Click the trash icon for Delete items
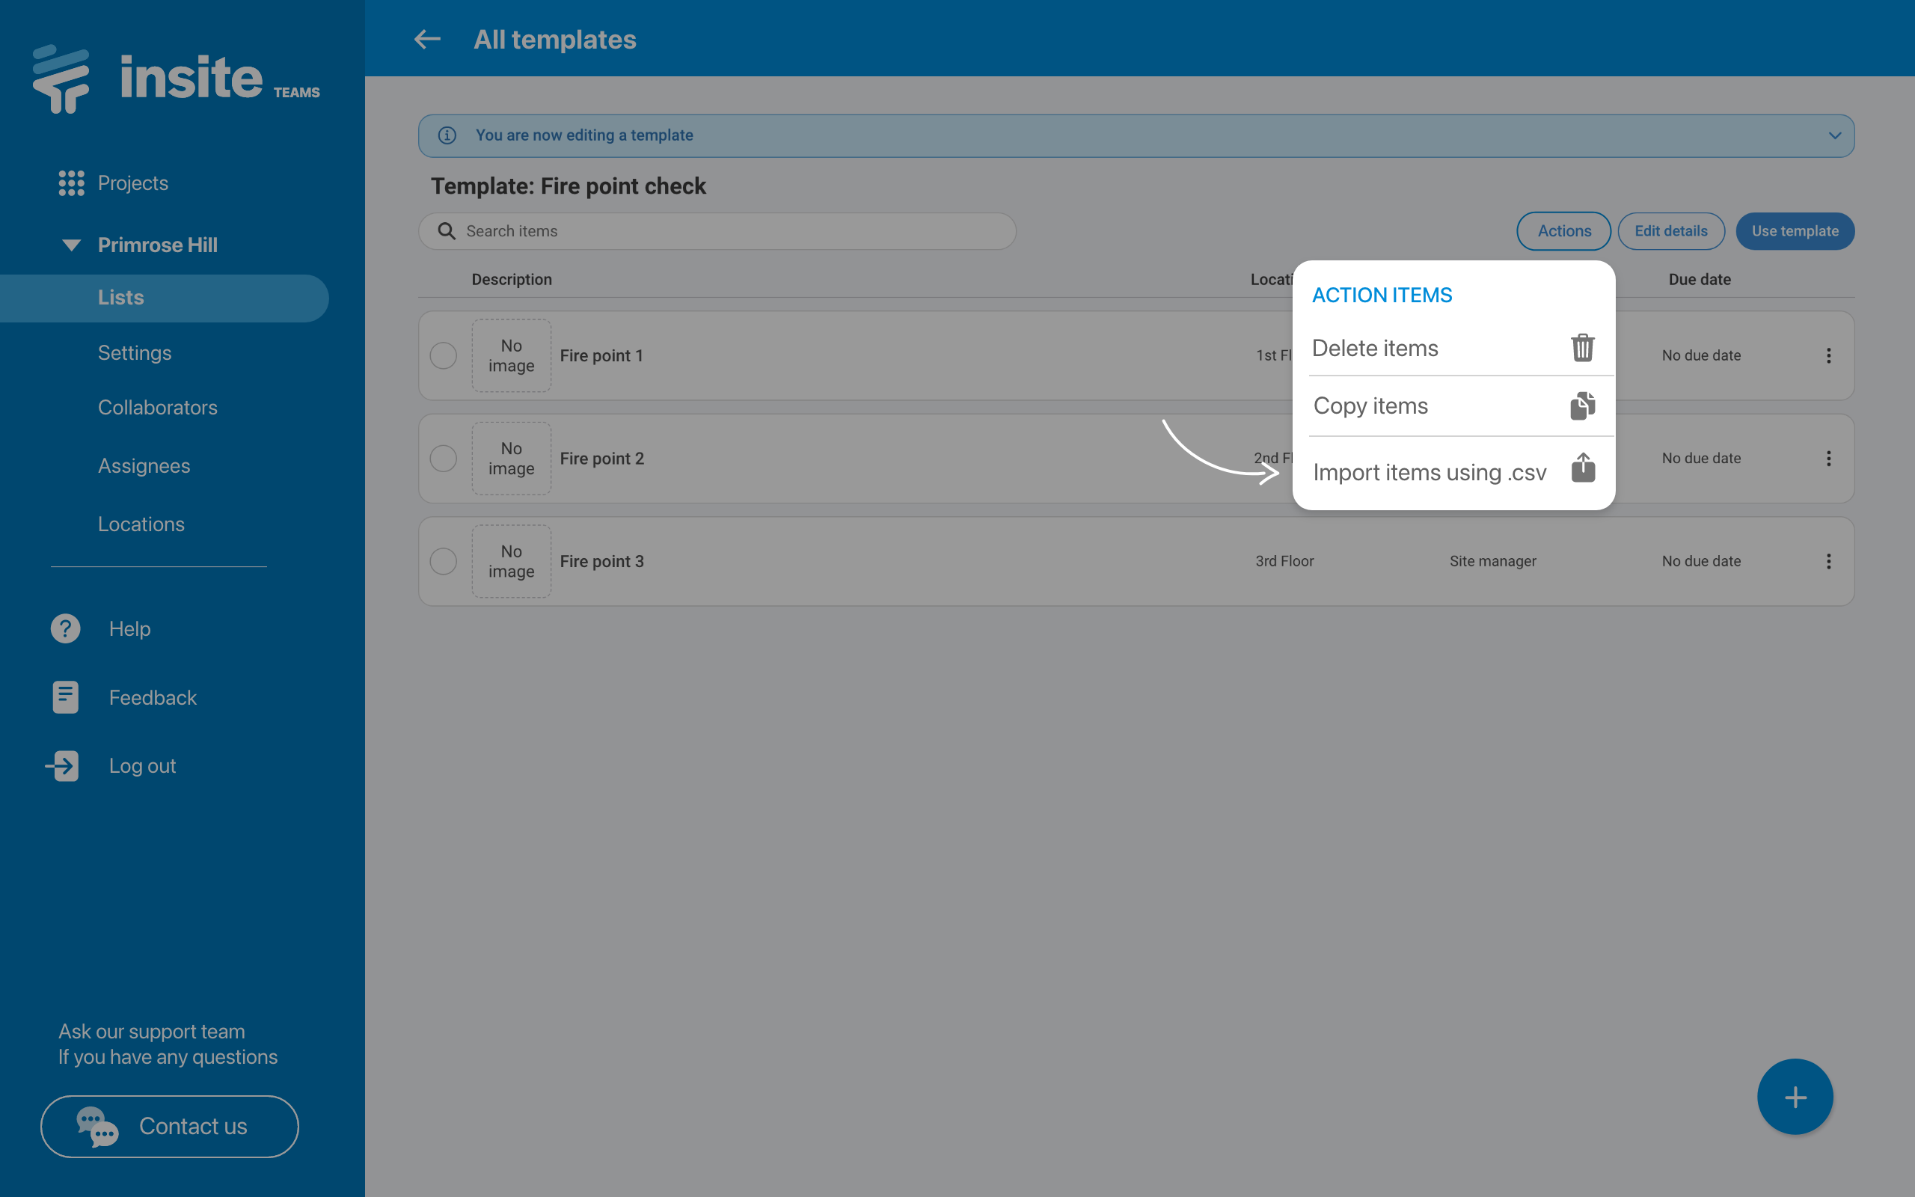Image resolution: width=1915 pixels, height=1197 pixels. pos(1582,348)
